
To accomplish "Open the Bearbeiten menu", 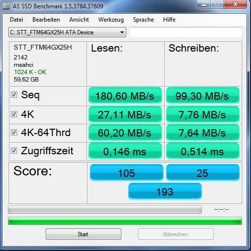I will click(x=46, y=20).
